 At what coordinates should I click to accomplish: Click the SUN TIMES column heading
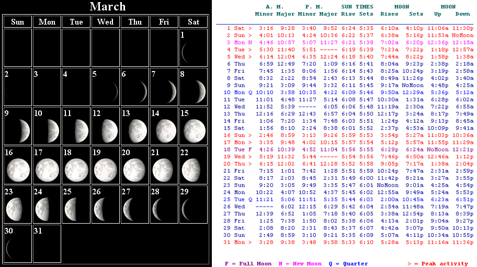(x=357, y=7)
